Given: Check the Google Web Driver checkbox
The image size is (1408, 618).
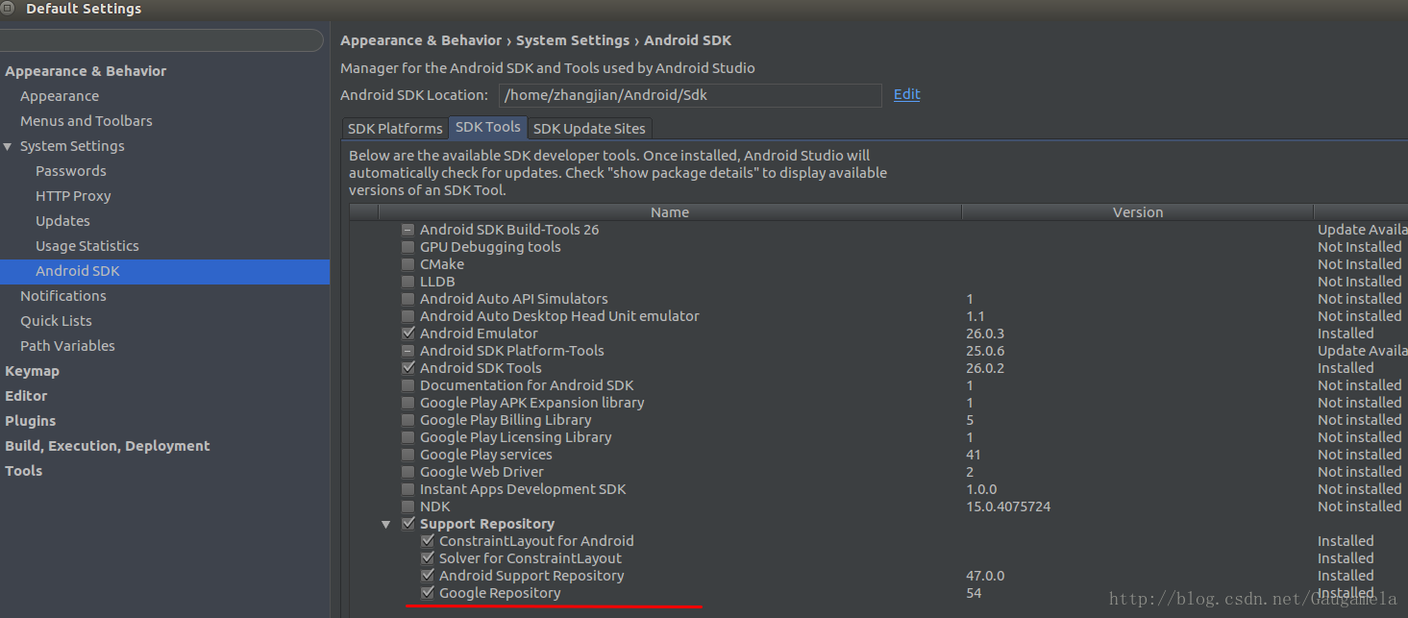Looking at the screenshot, I should click(408, 472).
